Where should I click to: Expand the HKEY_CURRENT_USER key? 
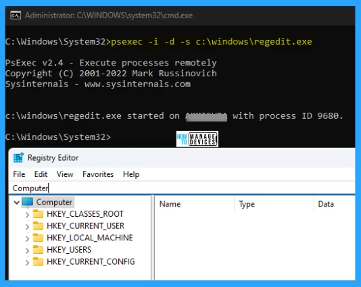pyautogui.click(x=27, y=227)
